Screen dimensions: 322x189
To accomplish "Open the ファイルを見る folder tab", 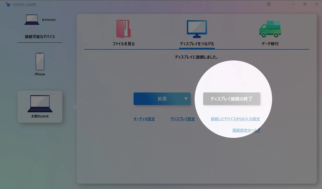I will [124, 33].
